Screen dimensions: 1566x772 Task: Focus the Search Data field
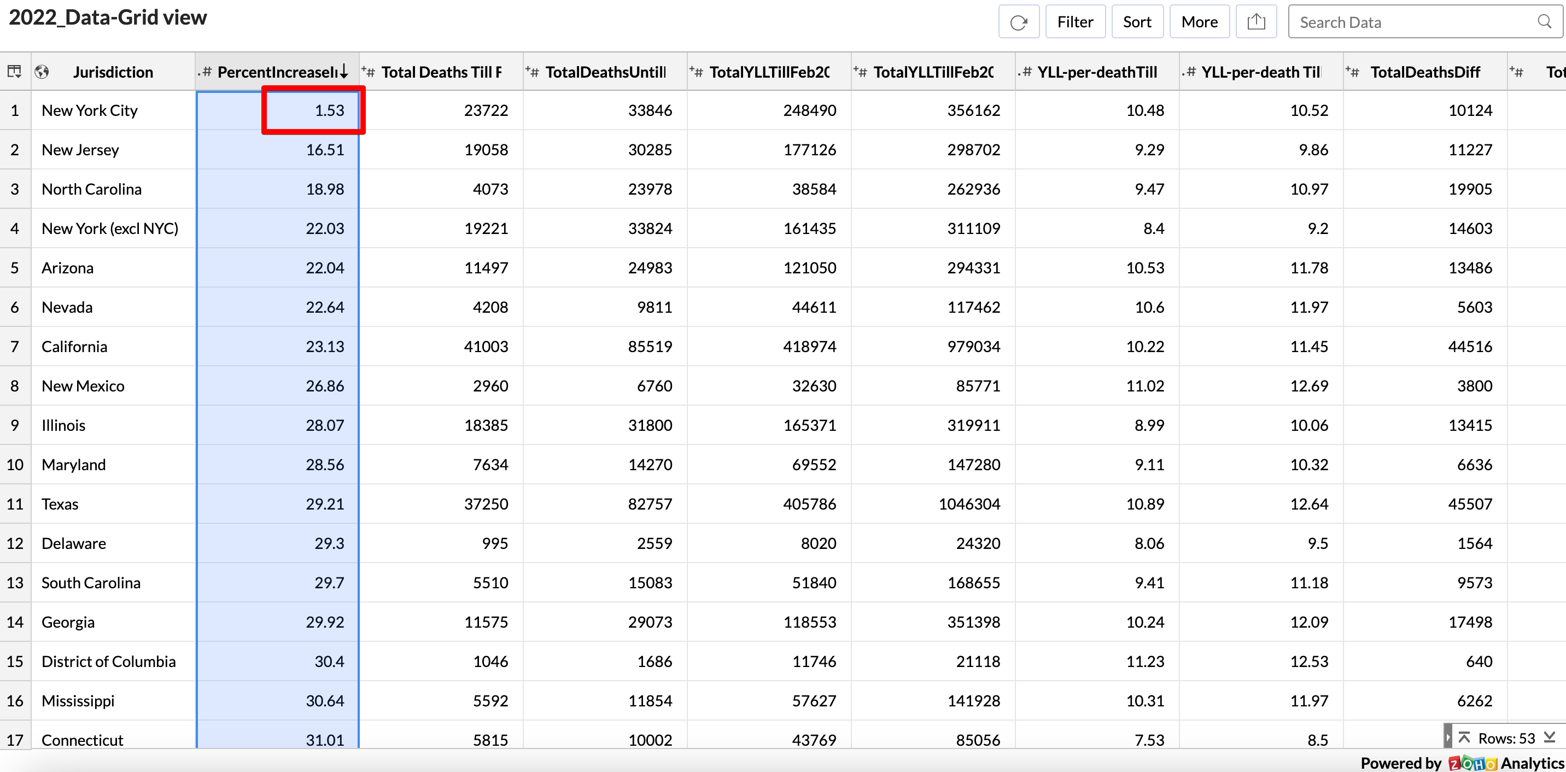click(1425, 22)
